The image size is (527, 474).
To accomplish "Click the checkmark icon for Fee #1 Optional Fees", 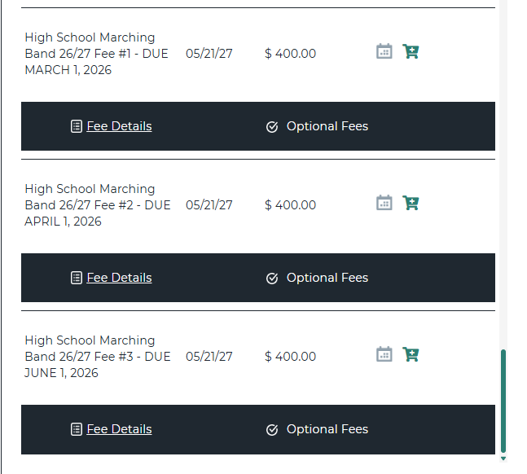I will coord(272,127).
